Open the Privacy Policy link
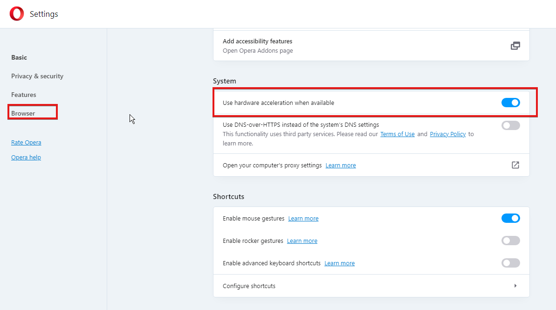The height and width of the screenshot is (310, 556). (x=448, y=134)
